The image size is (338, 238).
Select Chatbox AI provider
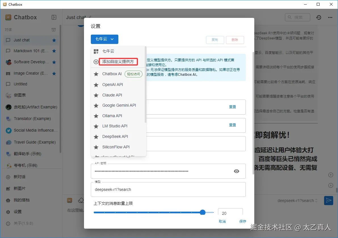pyautogui.click(x=118, y=74)
